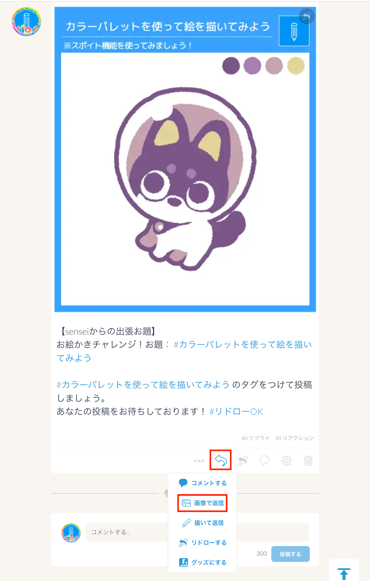Choose リドローする from the menu
The image size is (370, 581).
pos(203,543)
